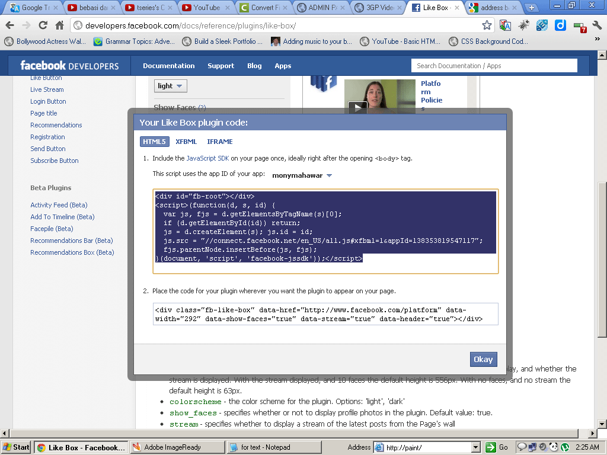Select the XFBML code tab
The image size is (607, 455).
(186, 142)
